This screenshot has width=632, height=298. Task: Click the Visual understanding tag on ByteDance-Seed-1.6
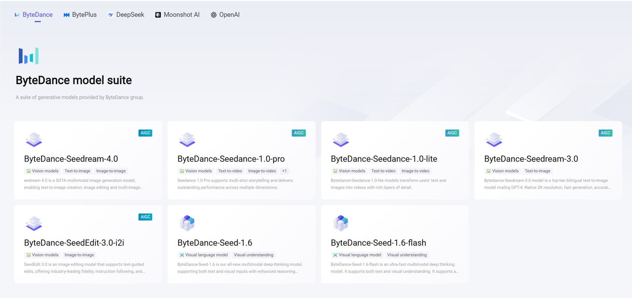[253, 255]
